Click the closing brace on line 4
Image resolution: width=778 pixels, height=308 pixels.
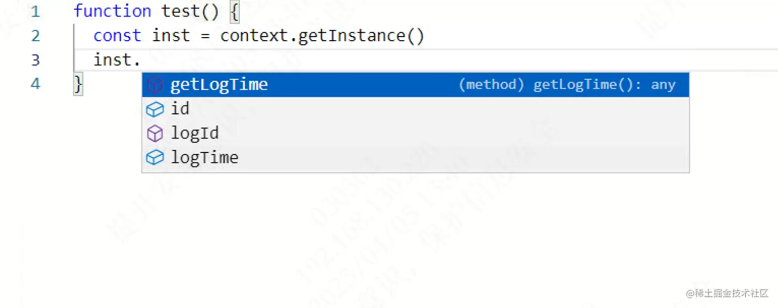click(x=78, y=84)
